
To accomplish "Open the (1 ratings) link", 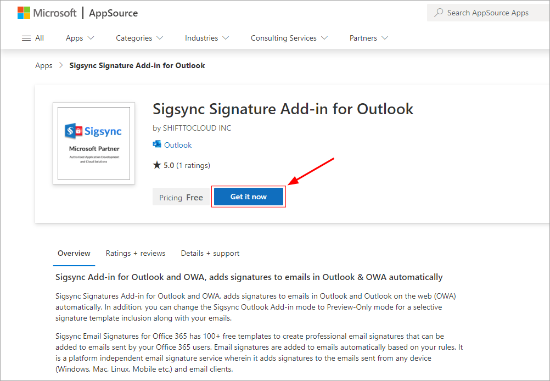I will coord(193,165).
